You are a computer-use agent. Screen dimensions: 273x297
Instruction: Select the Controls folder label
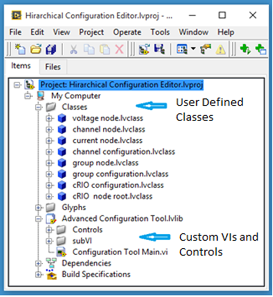coord(88,230)
